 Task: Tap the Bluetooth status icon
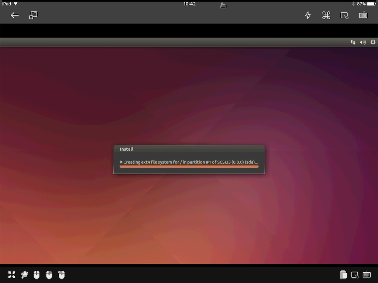(x=353, y=4)
